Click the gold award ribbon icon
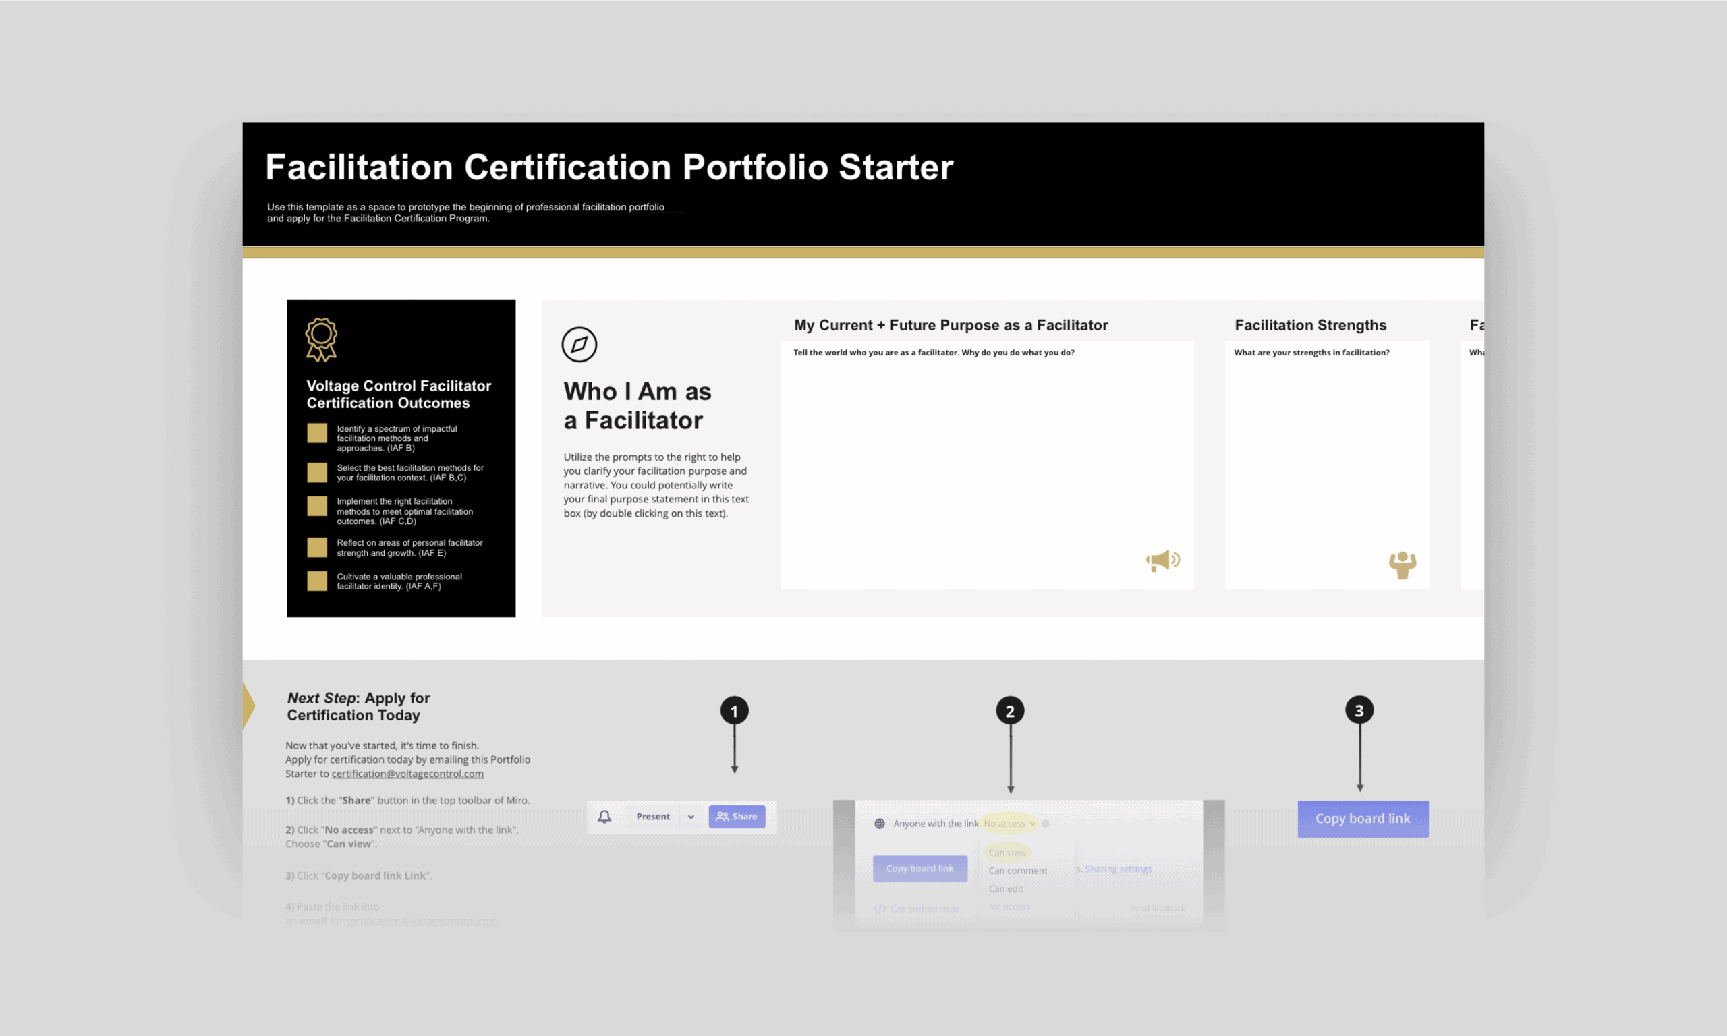 pyautogui.click(x=321, y=339)
